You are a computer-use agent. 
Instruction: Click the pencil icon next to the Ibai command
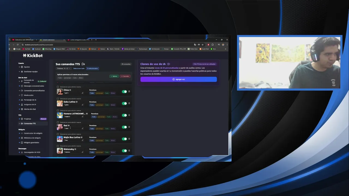point(83,128)
